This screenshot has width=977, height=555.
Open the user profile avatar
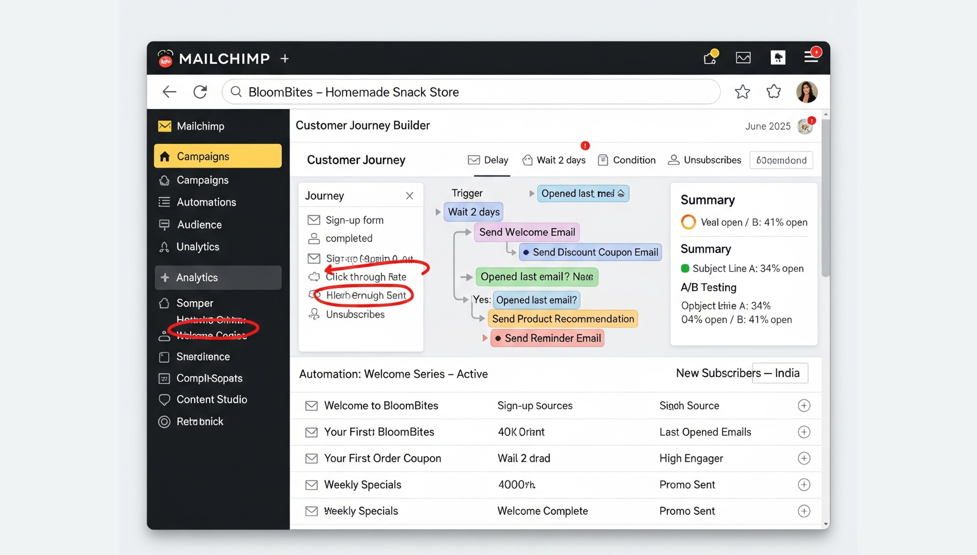click(x=806, y=92)
